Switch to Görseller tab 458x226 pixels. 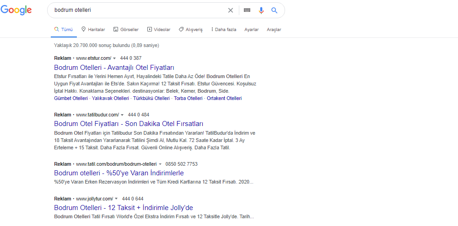126,30
